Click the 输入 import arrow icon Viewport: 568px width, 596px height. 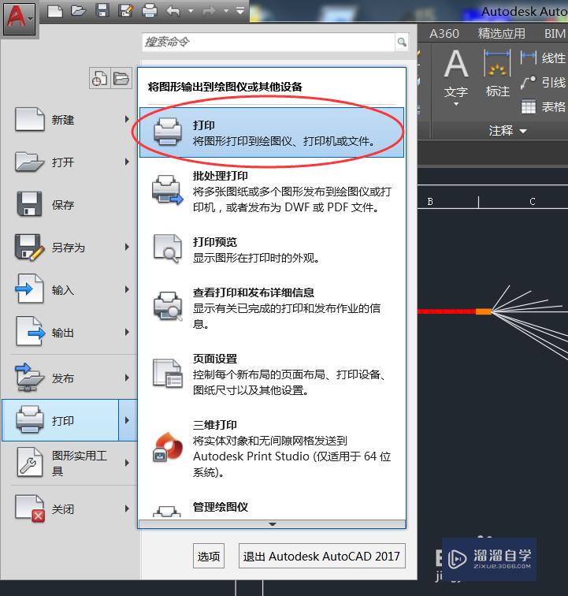click(x=30, y=289)
